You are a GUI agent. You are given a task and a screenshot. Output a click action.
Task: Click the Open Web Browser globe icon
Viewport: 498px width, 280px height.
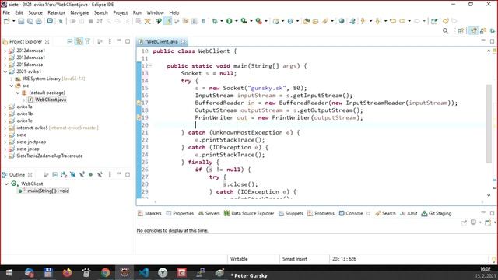tap(342, 21)
